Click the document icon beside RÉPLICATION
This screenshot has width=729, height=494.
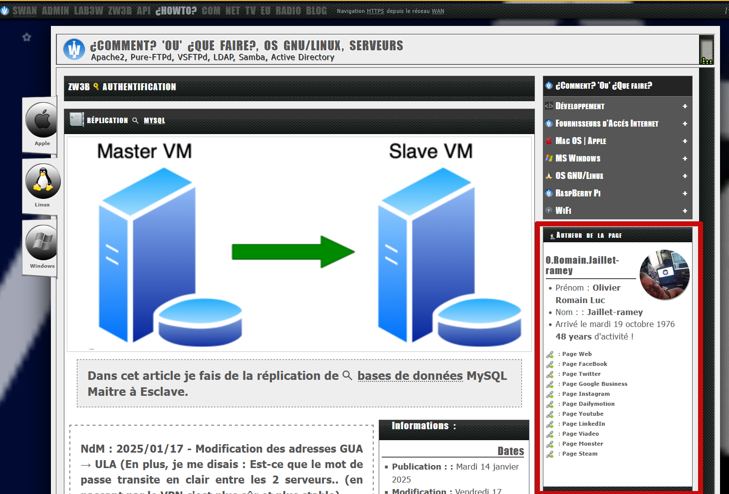click(76, 120)
